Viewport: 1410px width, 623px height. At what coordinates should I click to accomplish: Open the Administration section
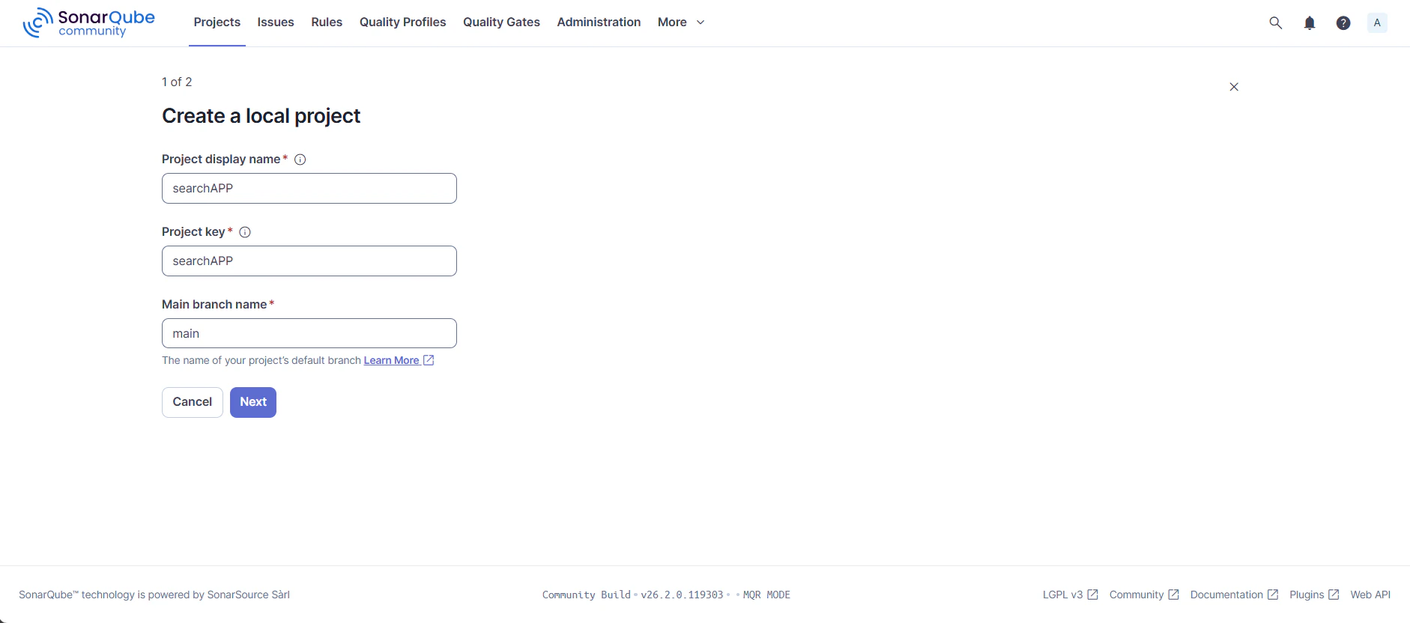pyautogui.click(x=599, y=22)
